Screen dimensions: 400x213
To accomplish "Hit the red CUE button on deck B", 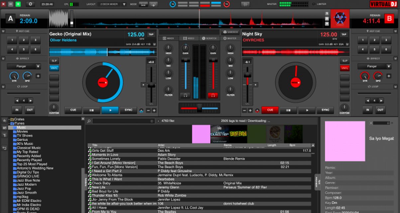I will (x=270, y=110).
